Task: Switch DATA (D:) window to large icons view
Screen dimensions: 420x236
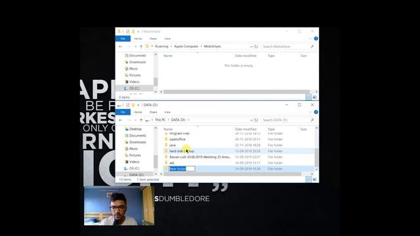Action: pyautogui.click(x=315, y=179)
